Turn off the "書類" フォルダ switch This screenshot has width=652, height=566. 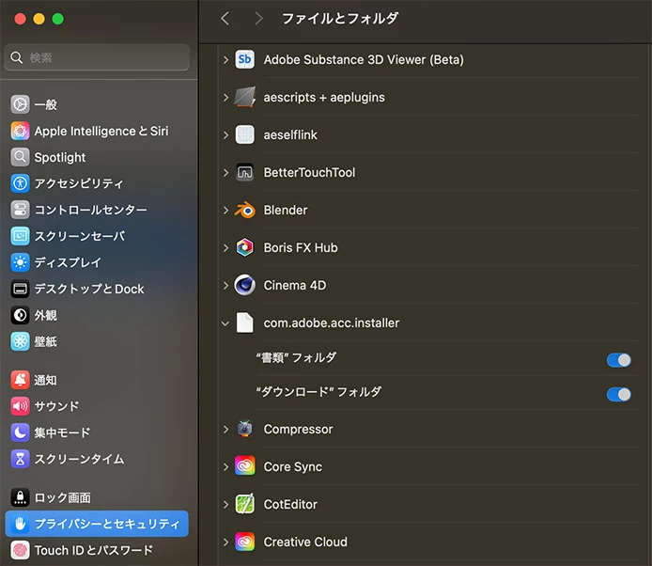point(619,360)
